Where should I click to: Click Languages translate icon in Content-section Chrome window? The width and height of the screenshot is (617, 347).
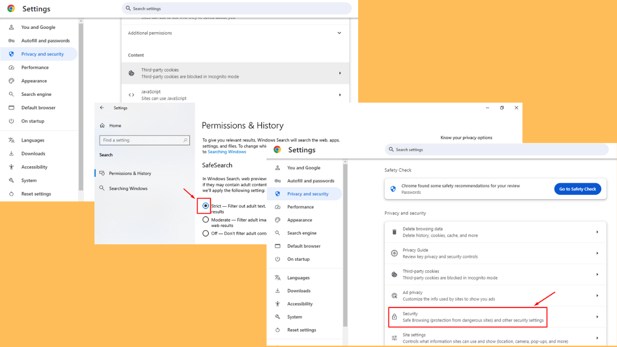pos(12,140)
